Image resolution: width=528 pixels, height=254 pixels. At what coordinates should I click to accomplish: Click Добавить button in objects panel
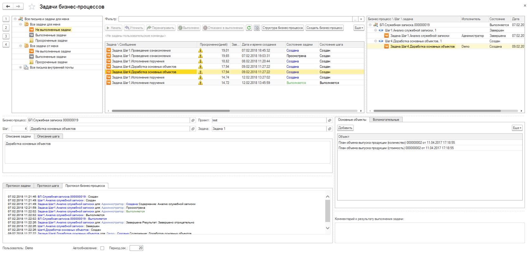click(x=345, y=128)
